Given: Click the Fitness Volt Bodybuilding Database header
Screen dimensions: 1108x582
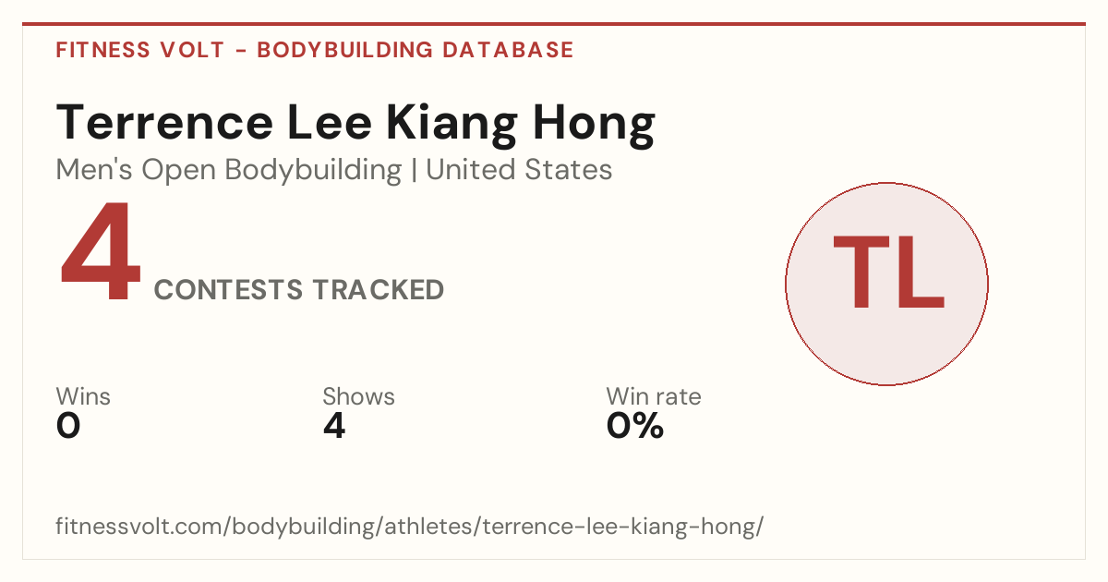Looking at the screenshot, I should pyautogui.click(x=315, y=50).
